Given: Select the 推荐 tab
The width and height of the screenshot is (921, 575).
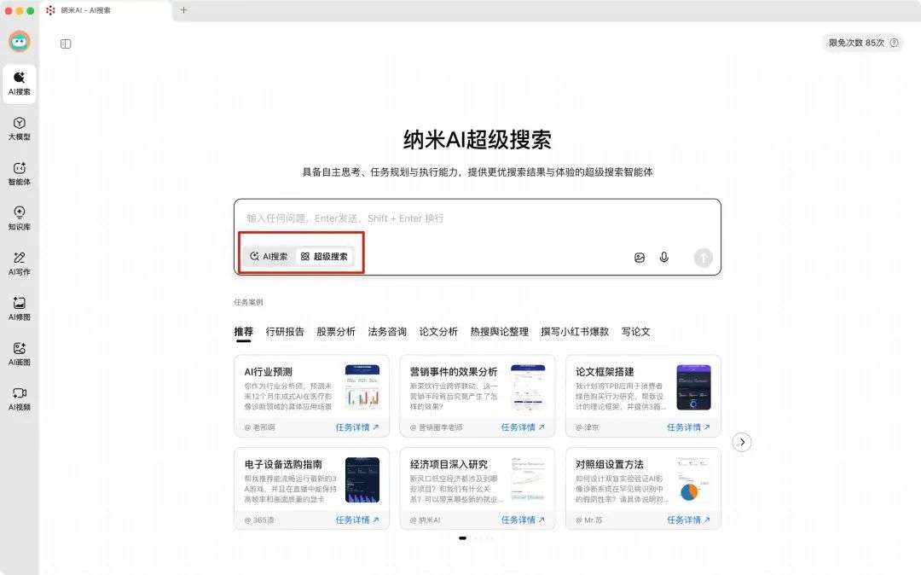Looking at the screenshot, I should 243,332.
